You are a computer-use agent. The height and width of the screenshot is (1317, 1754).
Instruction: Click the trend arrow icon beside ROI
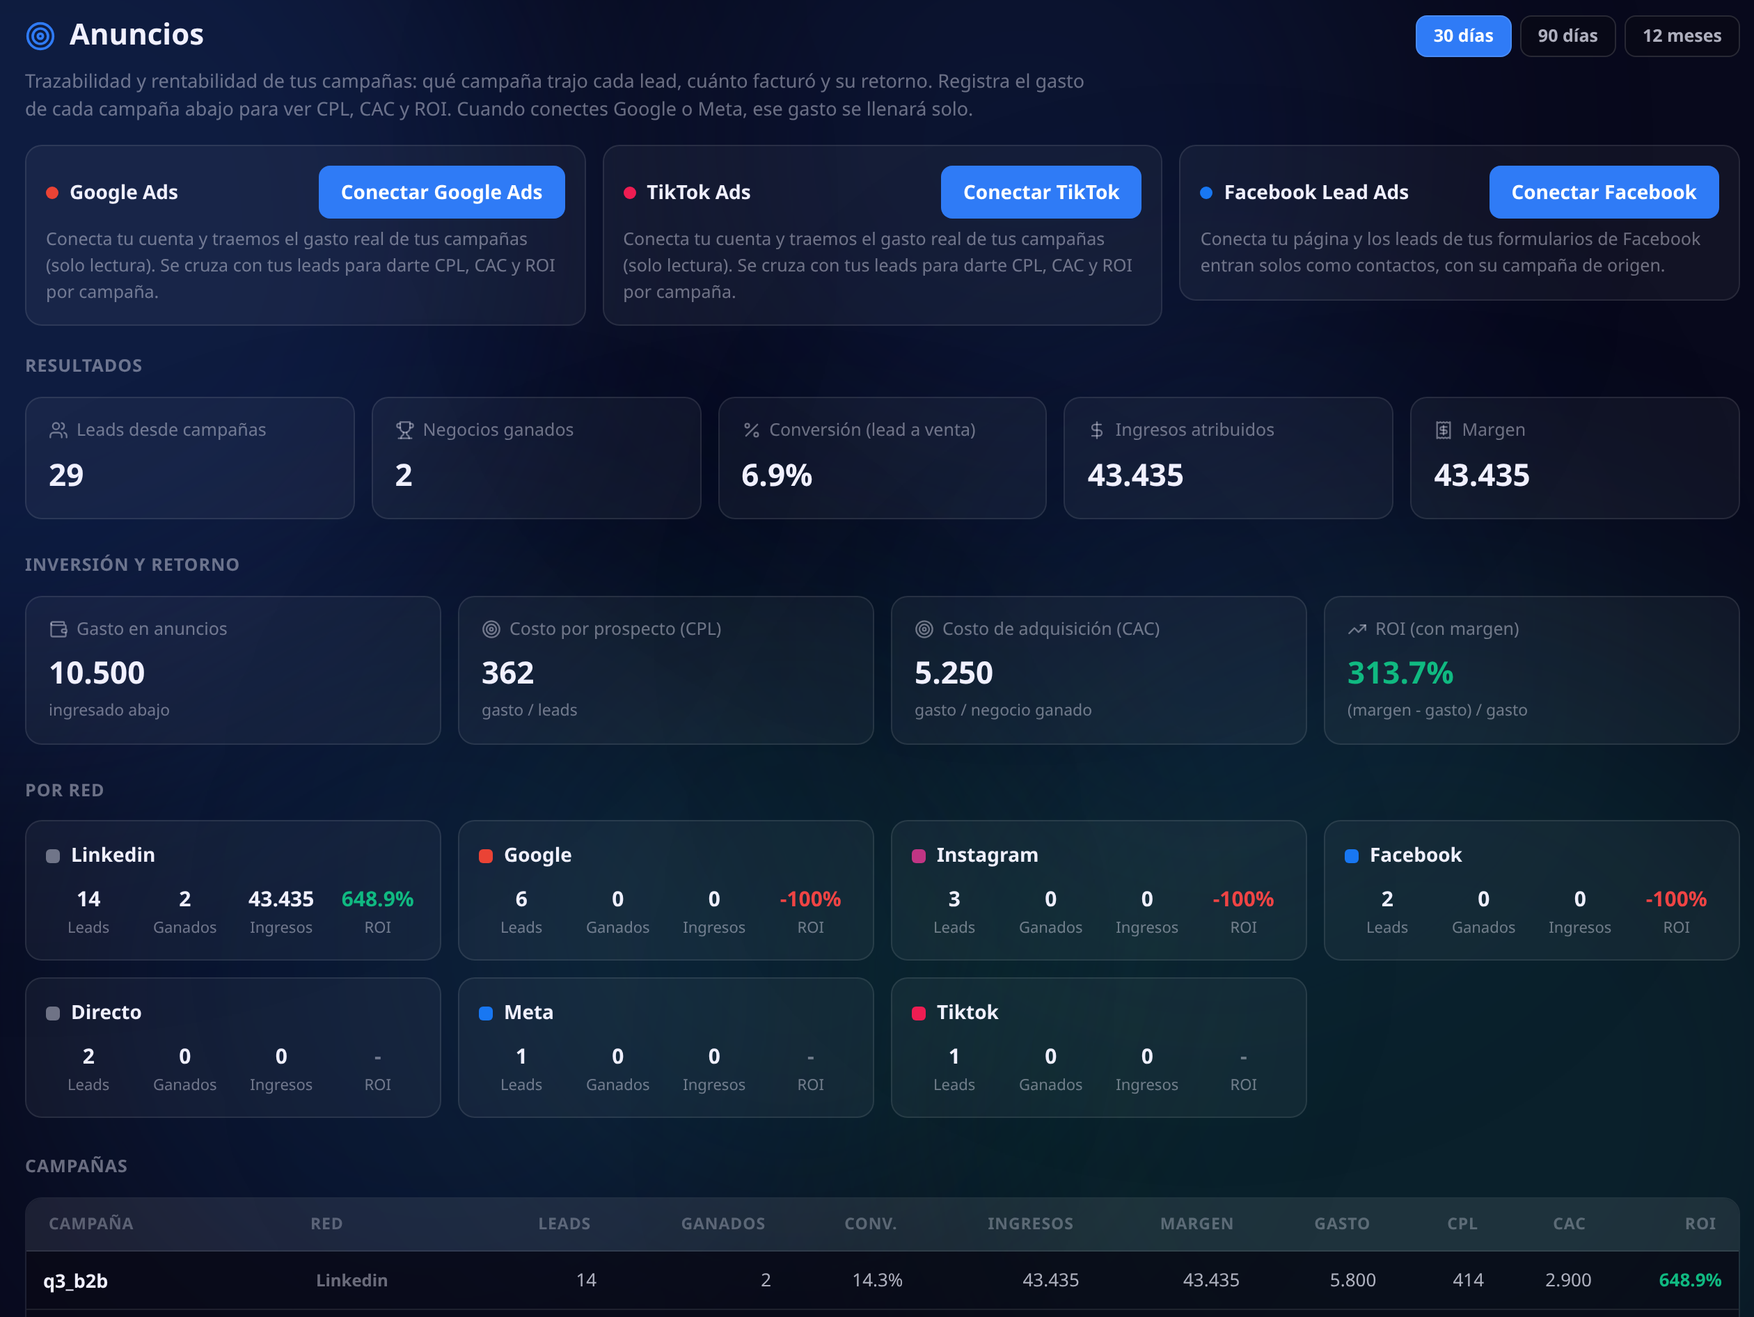click(1357, 629)
